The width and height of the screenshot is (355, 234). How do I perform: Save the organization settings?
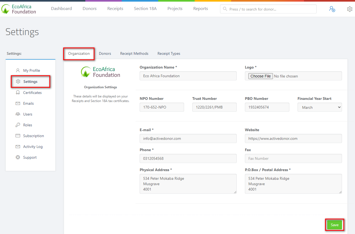coord(334,225)
